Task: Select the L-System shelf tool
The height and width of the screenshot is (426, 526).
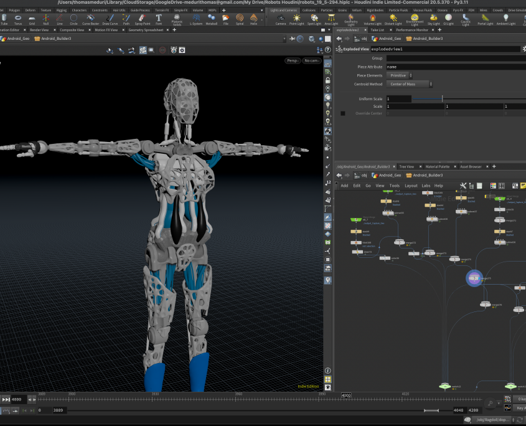Action: coord(195,19)
